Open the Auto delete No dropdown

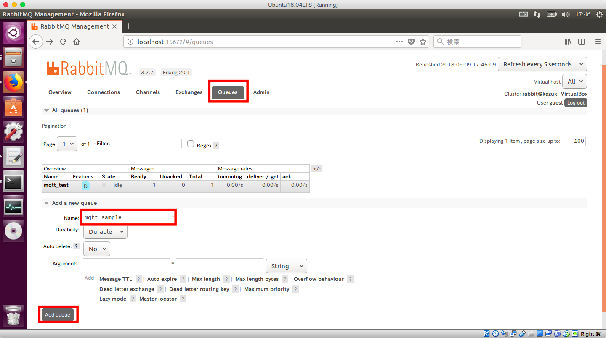(x=97, y=249)
